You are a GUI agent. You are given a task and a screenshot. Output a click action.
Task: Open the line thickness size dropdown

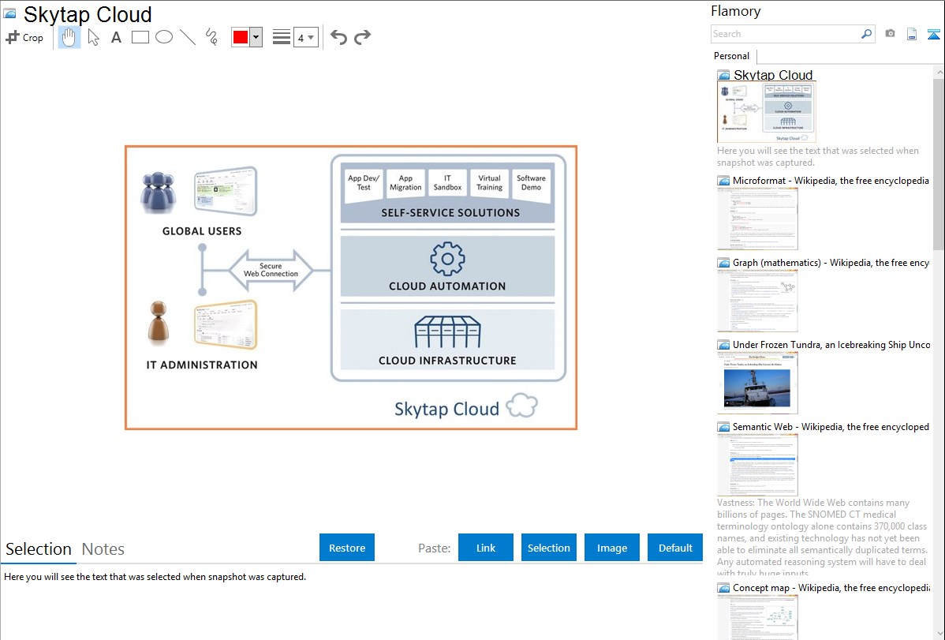308,36
